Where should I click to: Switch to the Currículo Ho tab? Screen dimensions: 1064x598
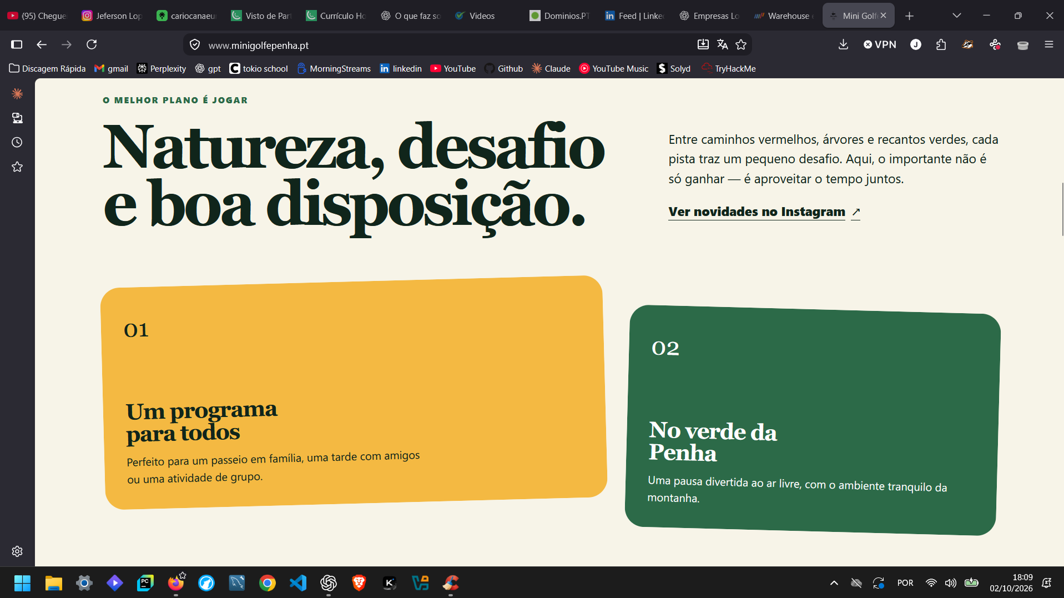336,16
